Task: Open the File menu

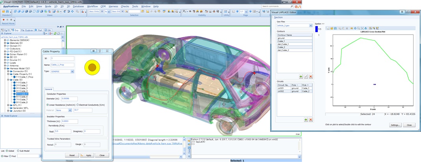Action: click(x=24, y=6)
